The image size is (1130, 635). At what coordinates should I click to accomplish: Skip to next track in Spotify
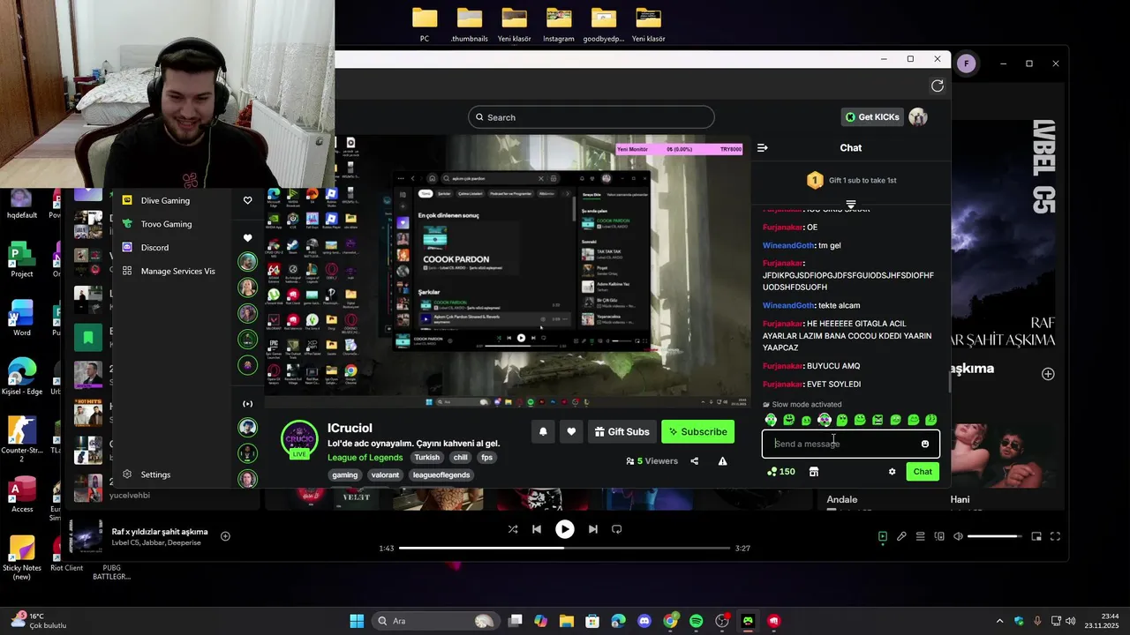pyautogui.click(x=593, y=529)
